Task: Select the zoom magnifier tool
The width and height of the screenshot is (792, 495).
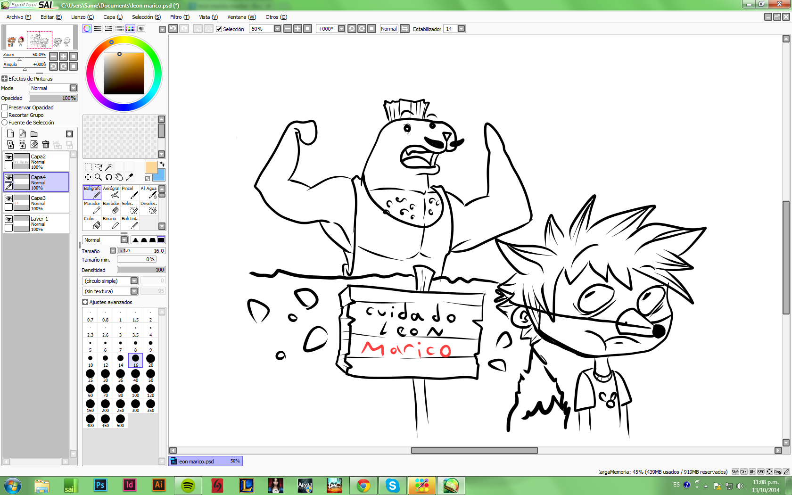Action: click(98, 177)
